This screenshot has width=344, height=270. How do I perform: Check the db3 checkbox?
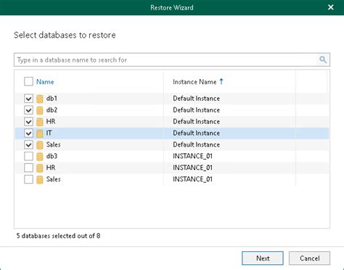(28, 156)
